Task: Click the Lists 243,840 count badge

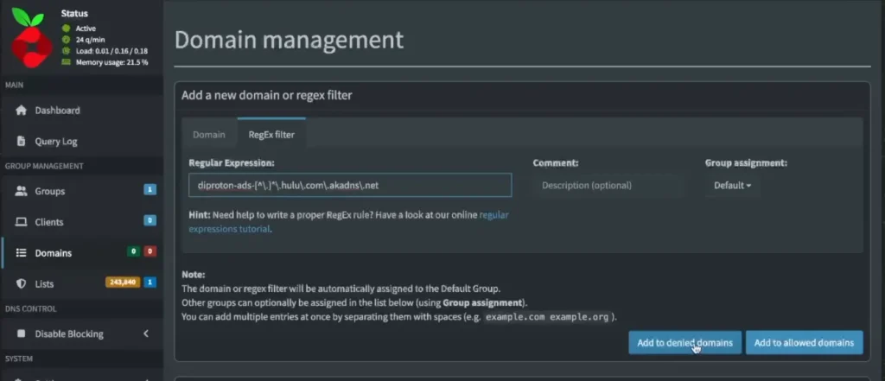Action: (x=122, y=283)
